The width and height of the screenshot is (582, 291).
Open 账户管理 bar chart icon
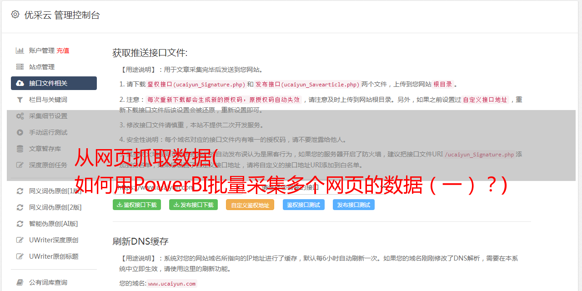(x=20, y=50)
